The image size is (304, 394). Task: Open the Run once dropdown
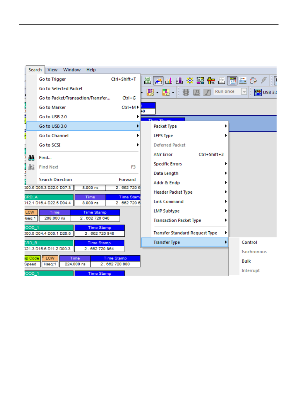[244, 92]
